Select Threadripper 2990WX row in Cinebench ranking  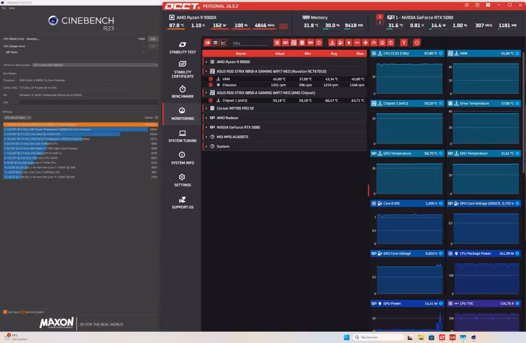[81, 129]
